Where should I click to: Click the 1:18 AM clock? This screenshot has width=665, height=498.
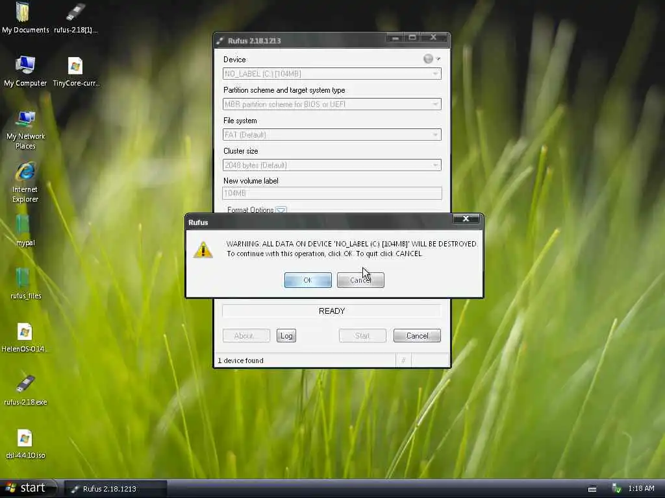[x=641, y=489]
